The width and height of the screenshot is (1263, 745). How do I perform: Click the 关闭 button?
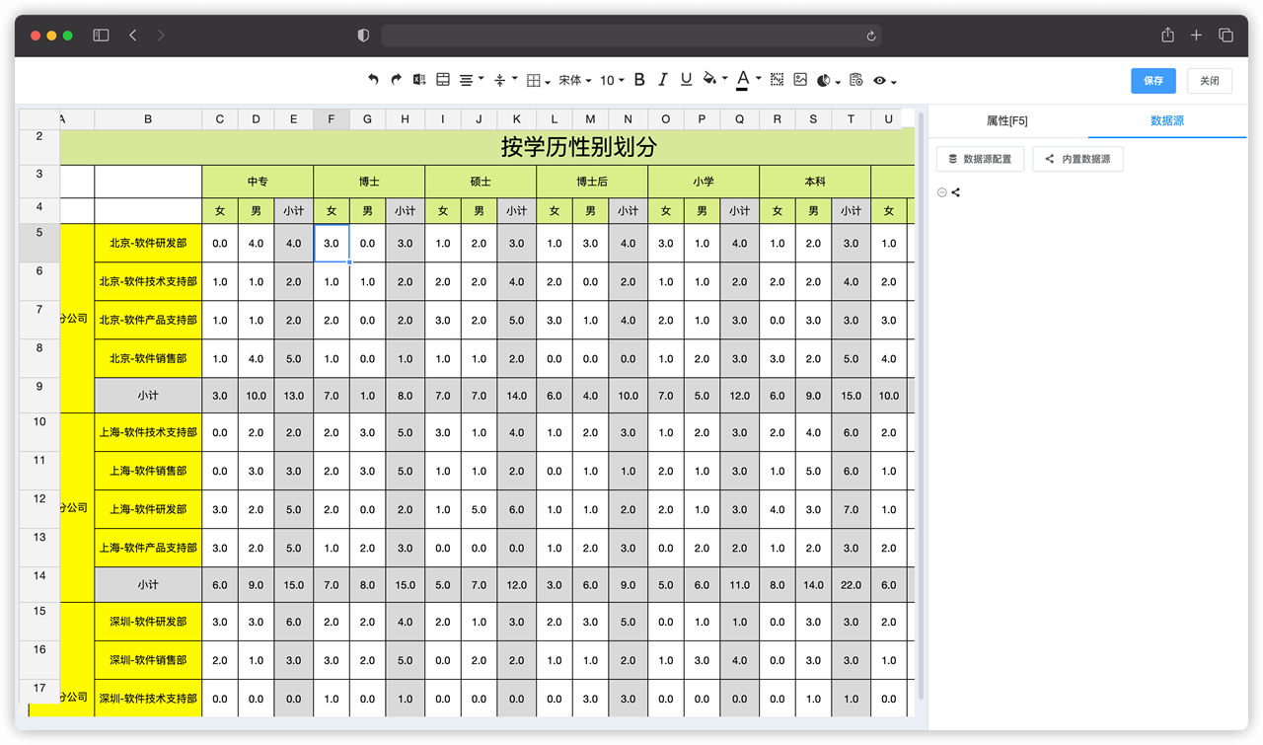(x=1210, y=81)
